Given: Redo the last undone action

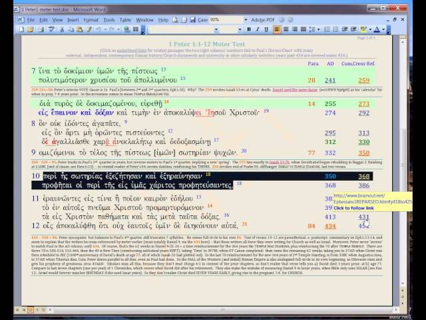Looking at the screenshot, I should click(x=112, y=29).
